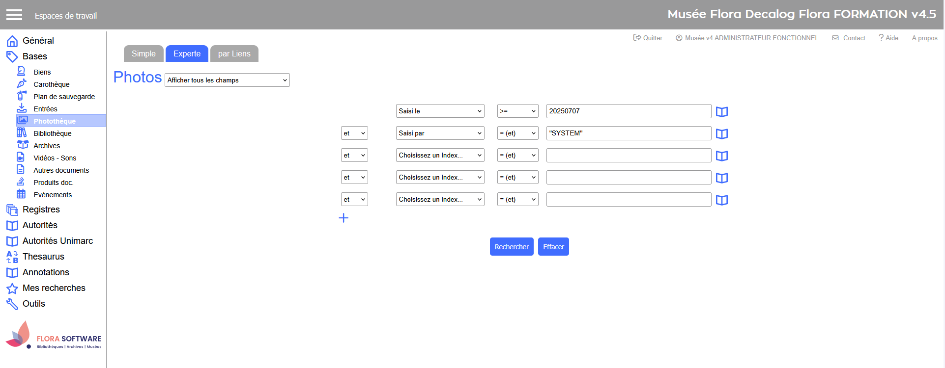Open the 'Saisi le' index dropdown
The width and height of the screenshot is (945, 368).
(440, 111)
